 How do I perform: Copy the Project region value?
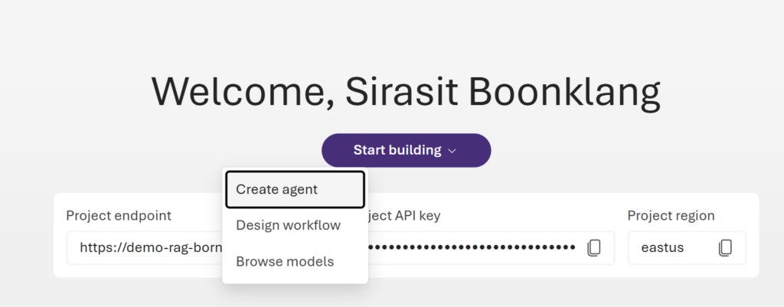[x=725, y=247]
